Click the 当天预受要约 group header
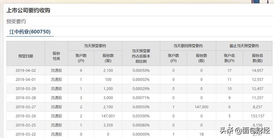 pyautogui.click(x=95, y=46)
